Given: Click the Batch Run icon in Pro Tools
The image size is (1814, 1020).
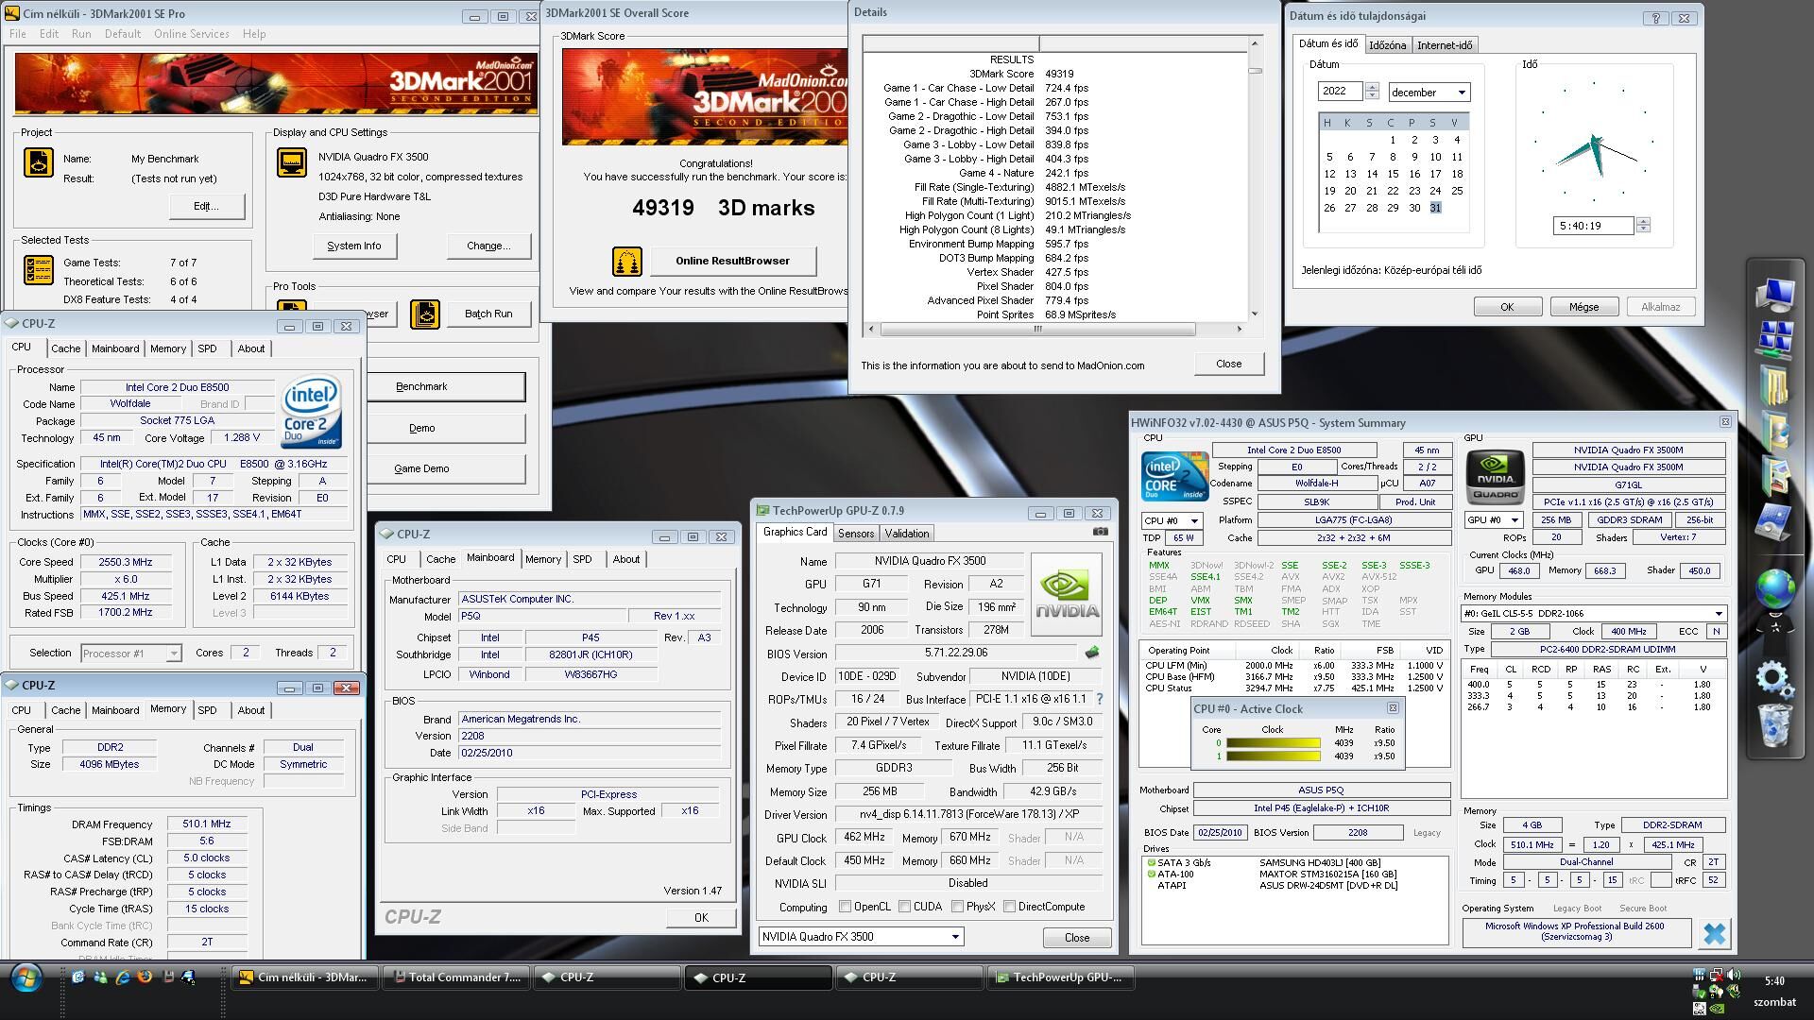Looking at the screenshot, I should point(424,314).
